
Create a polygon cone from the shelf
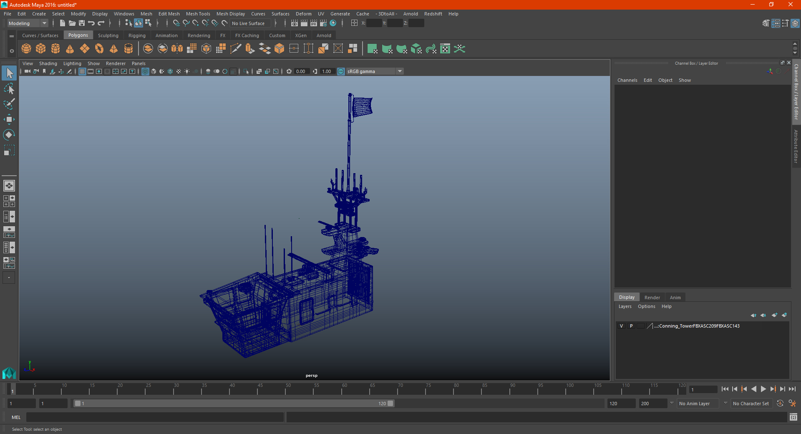click(x=70, y=49)
